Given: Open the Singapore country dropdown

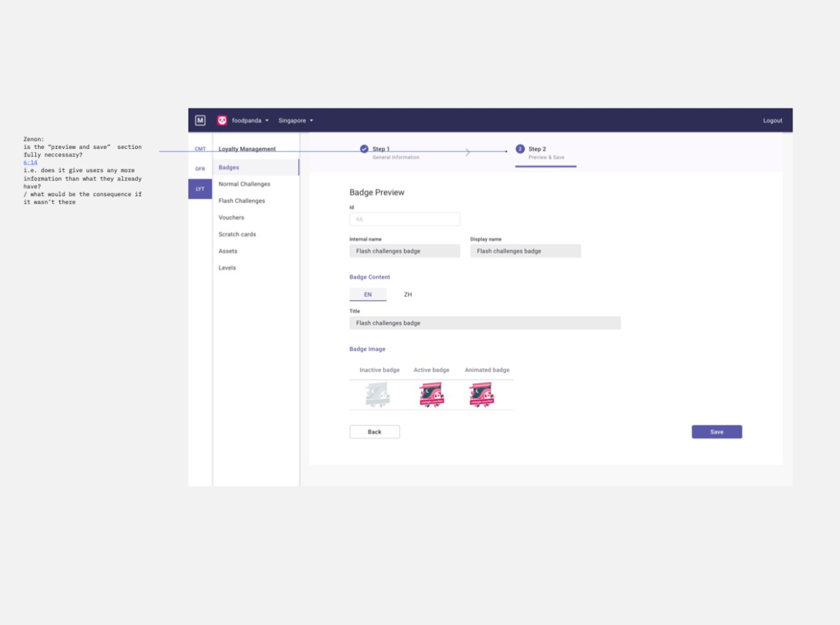Looking at the screenshot, I should pyautogui.click(x=296, y=120).
